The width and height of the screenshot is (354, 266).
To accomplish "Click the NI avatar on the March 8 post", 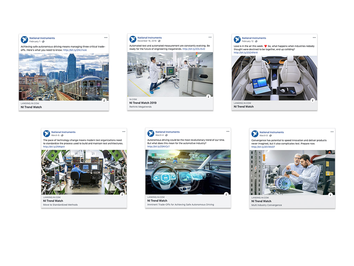I will [x=255, y=134].
